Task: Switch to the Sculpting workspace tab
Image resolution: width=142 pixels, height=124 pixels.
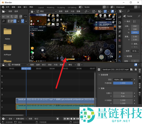Action: tap(61, 7)
